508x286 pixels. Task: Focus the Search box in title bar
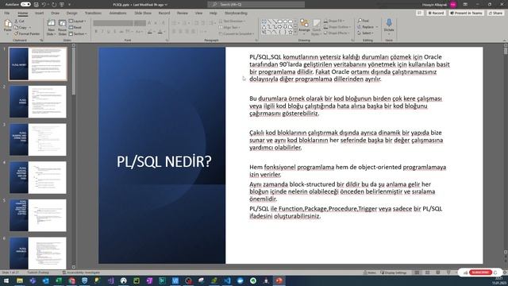point(256,5)
